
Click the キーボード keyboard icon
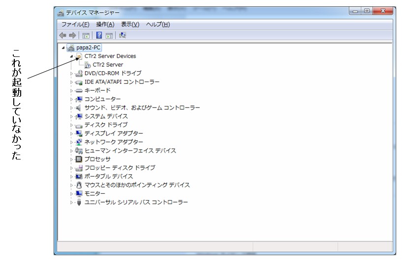click(x=79, y=90)
